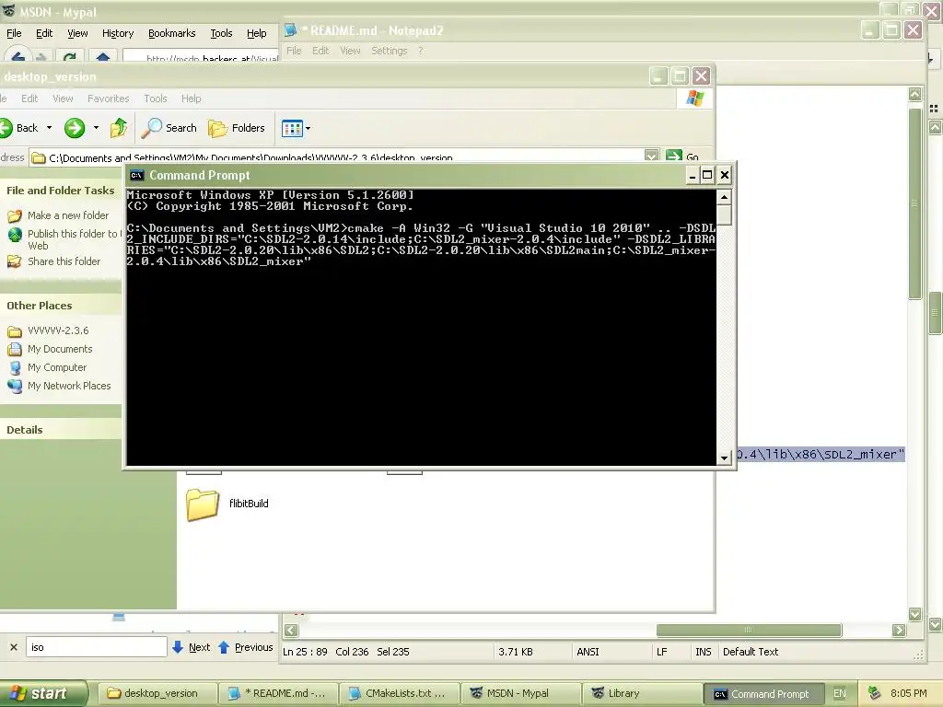Expand the Back history dropdown arrow
The width and height of the screenshot is (943, 707).
pos(50,127)
